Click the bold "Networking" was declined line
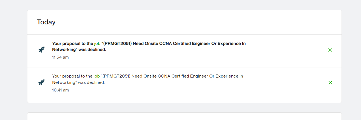This screenshot has height=120, width=361. [x=79, y=50]
